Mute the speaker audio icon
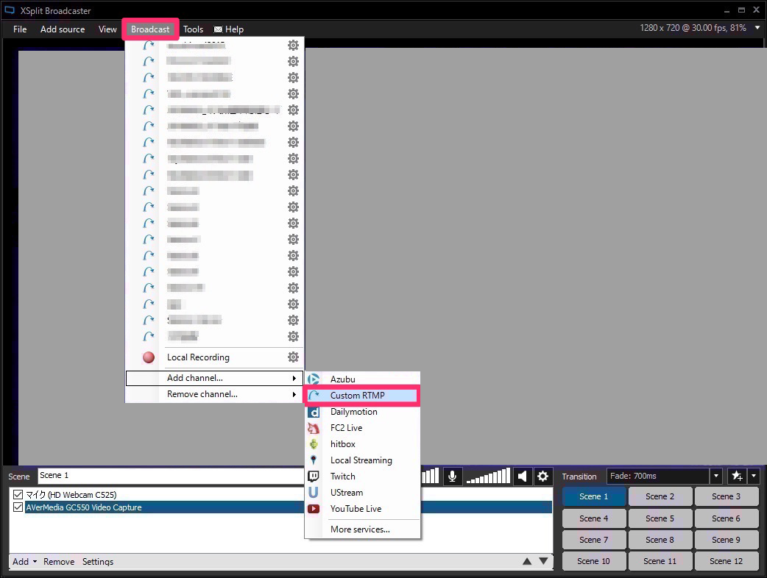This screenshot has width=767, height=578. (522, 476)
